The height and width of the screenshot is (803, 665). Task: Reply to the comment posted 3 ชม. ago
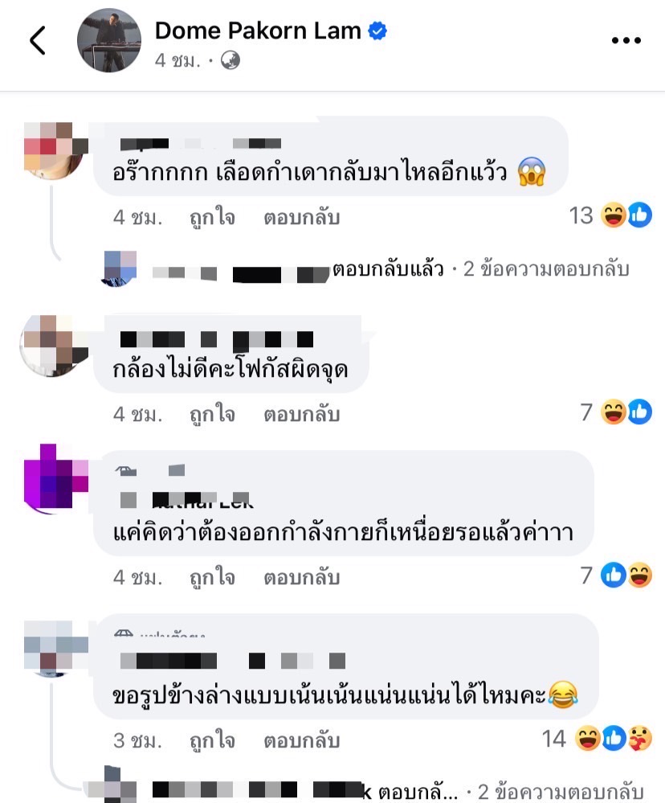[x=302, y=740]
